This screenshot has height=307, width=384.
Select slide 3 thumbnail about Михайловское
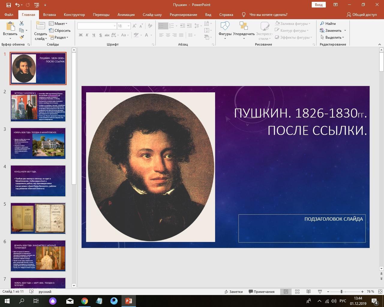coord(38,143)
